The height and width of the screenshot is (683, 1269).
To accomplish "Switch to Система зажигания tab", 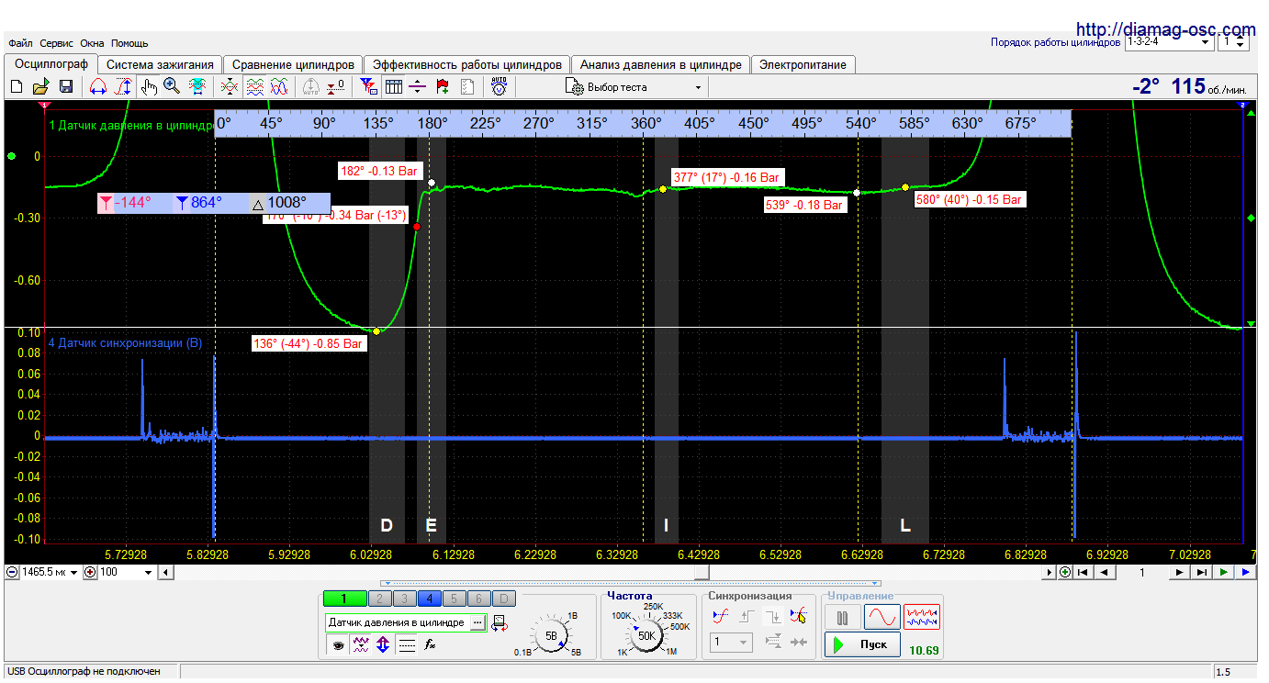I will coord(160,65).
